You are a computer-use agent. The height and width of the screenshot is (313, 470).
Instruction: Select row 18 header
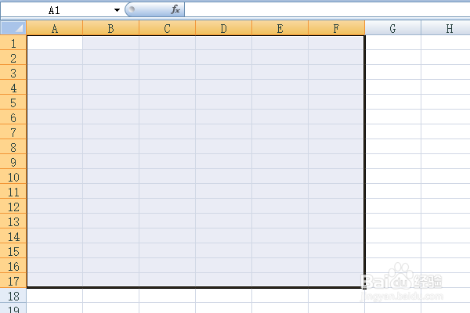tap(13, 296)
